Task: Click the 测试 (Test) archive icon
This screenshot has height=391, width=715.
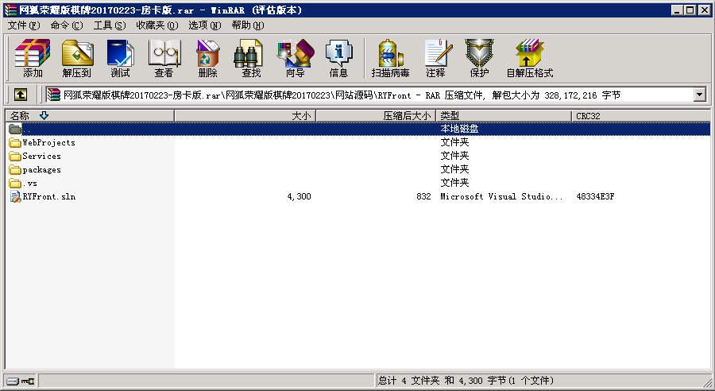Action: 120,58
